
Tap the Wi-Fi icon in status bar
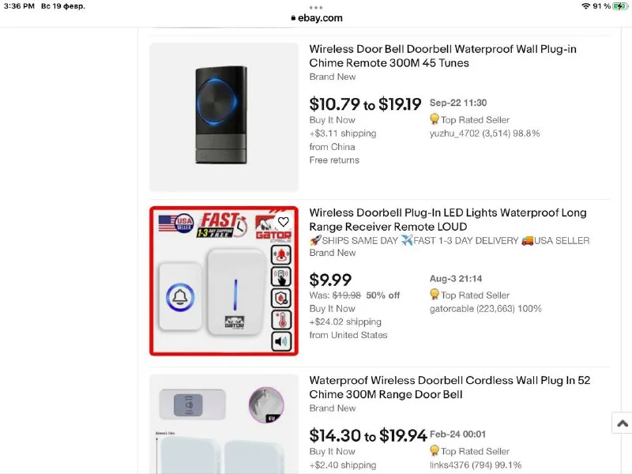click(585, 6)
